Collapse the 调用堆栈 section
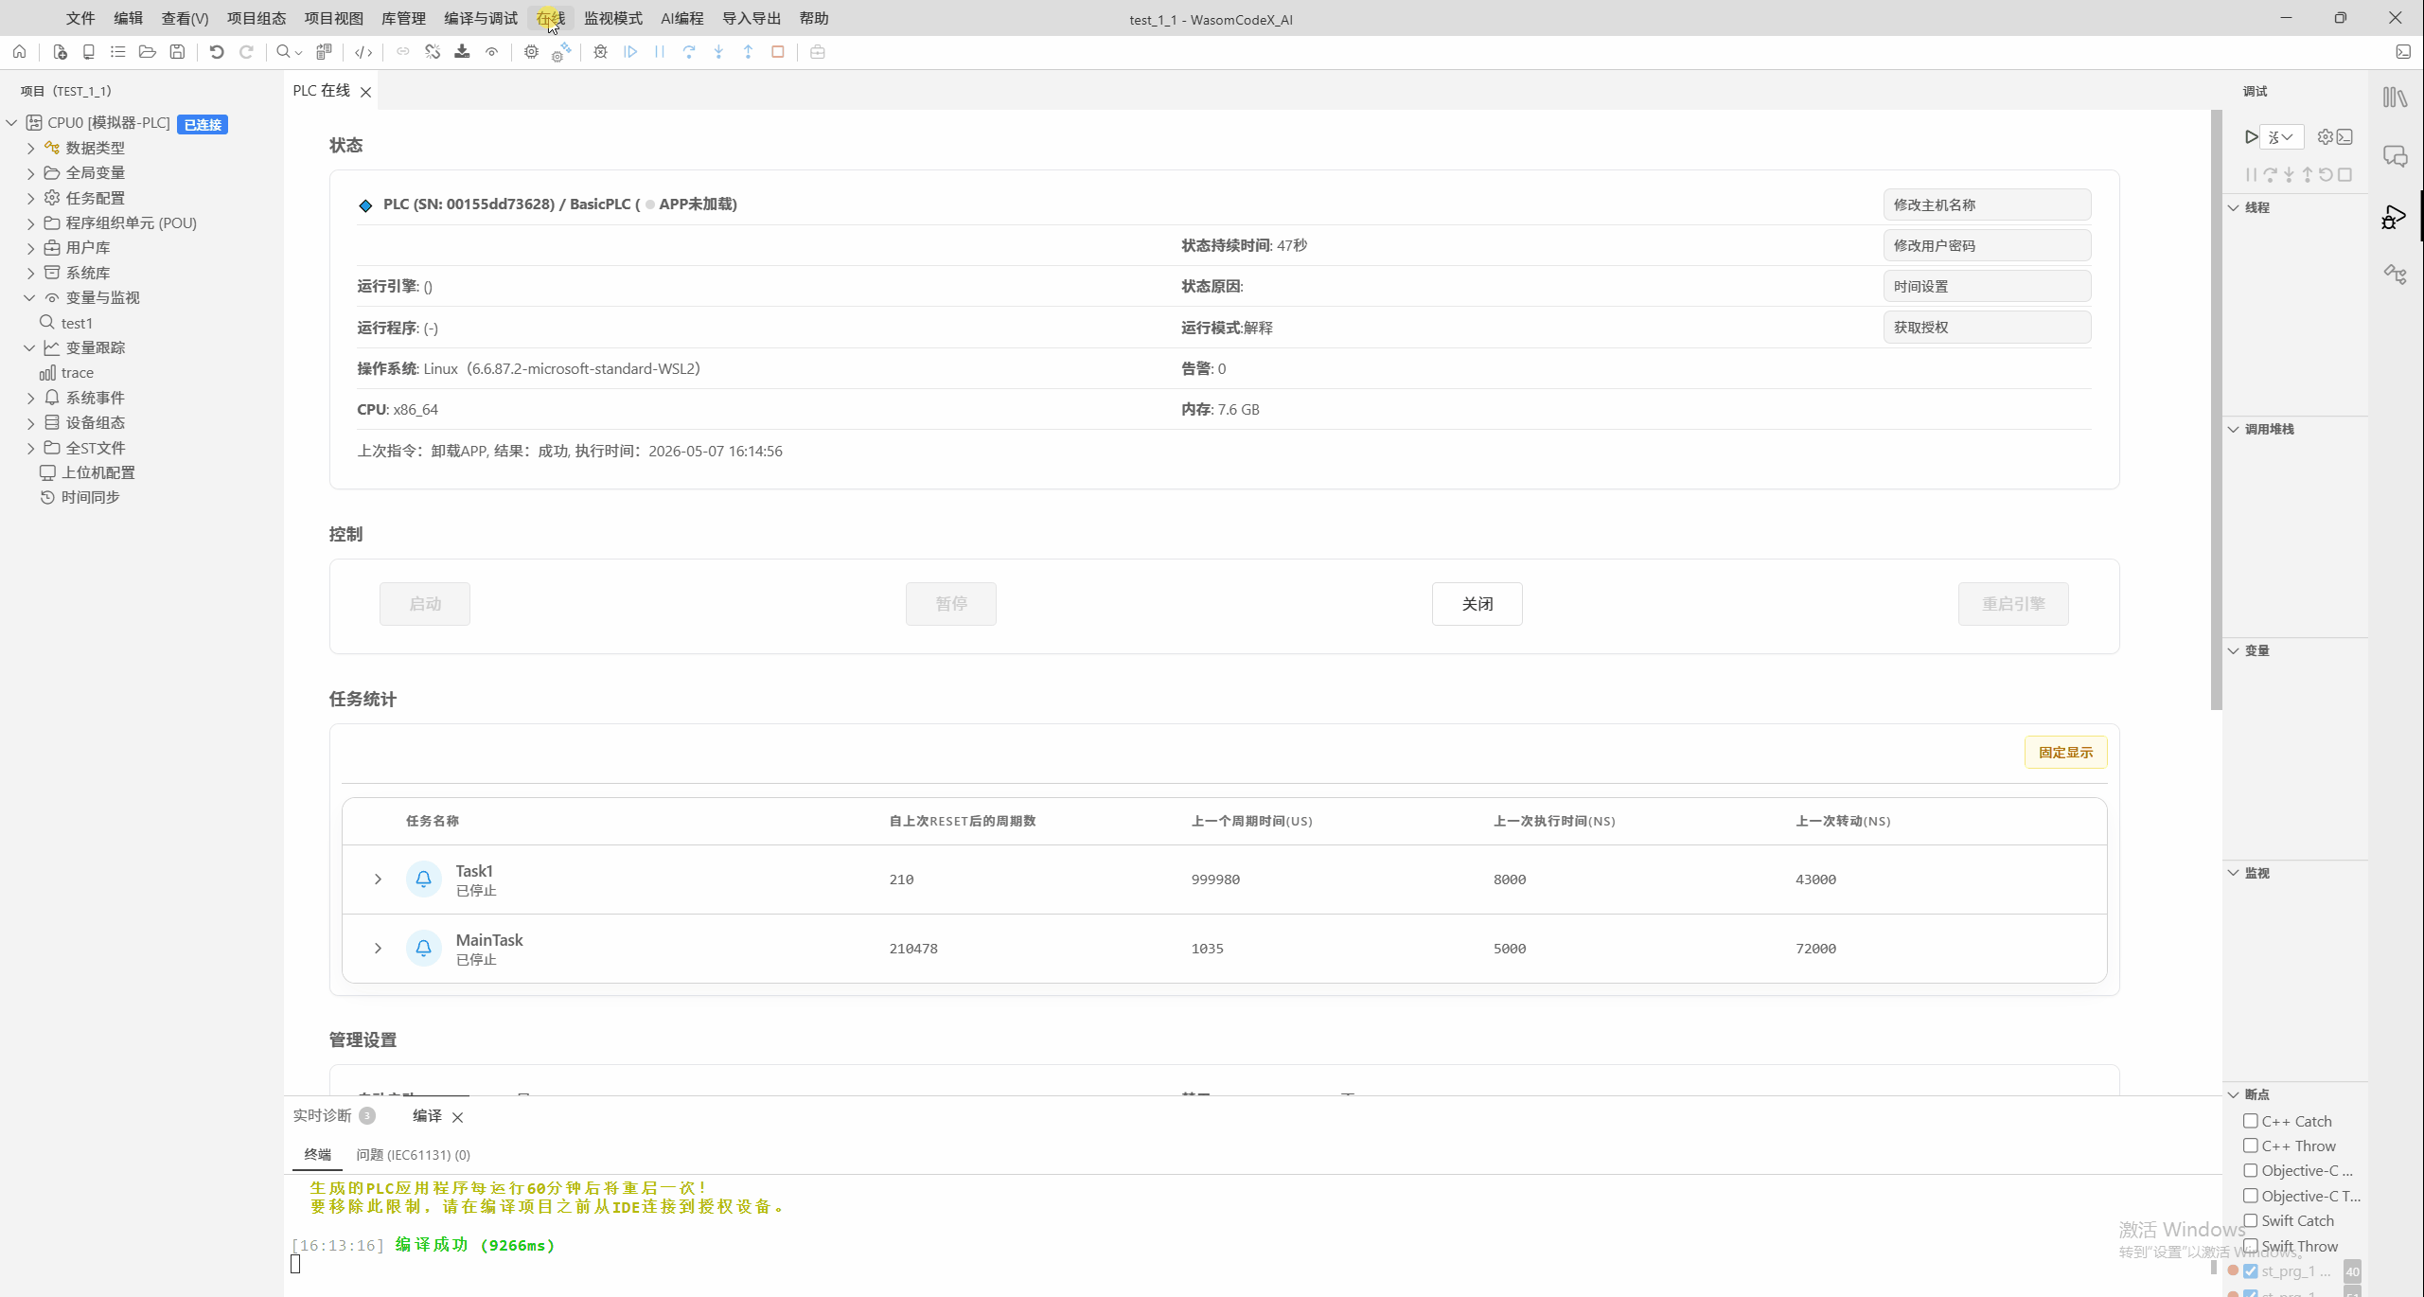 tap(2234, 430)
